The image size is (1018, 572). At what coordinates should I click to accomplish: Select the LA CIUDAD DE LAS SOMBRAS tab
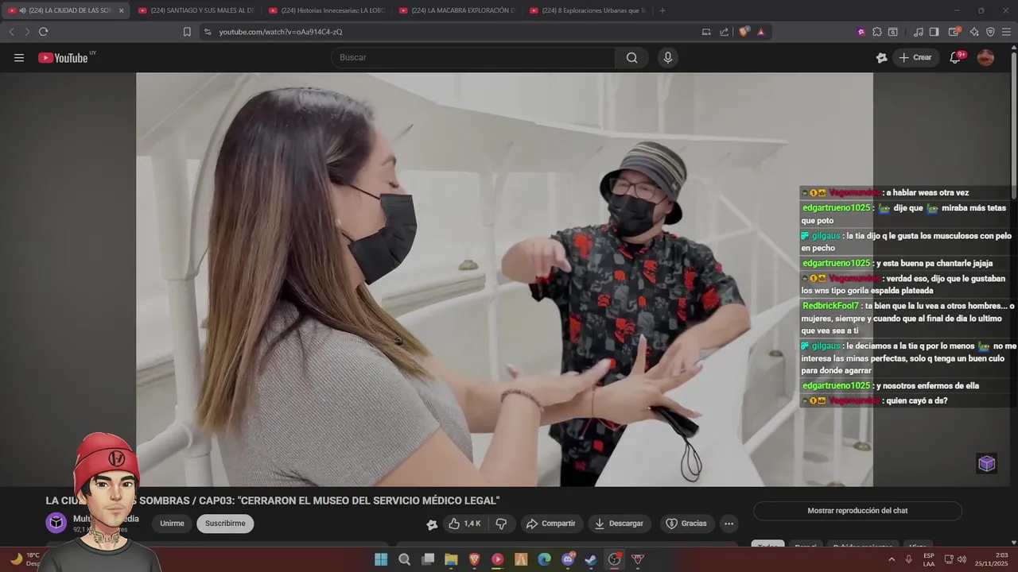pyautogui.click(x=65, y=10)
